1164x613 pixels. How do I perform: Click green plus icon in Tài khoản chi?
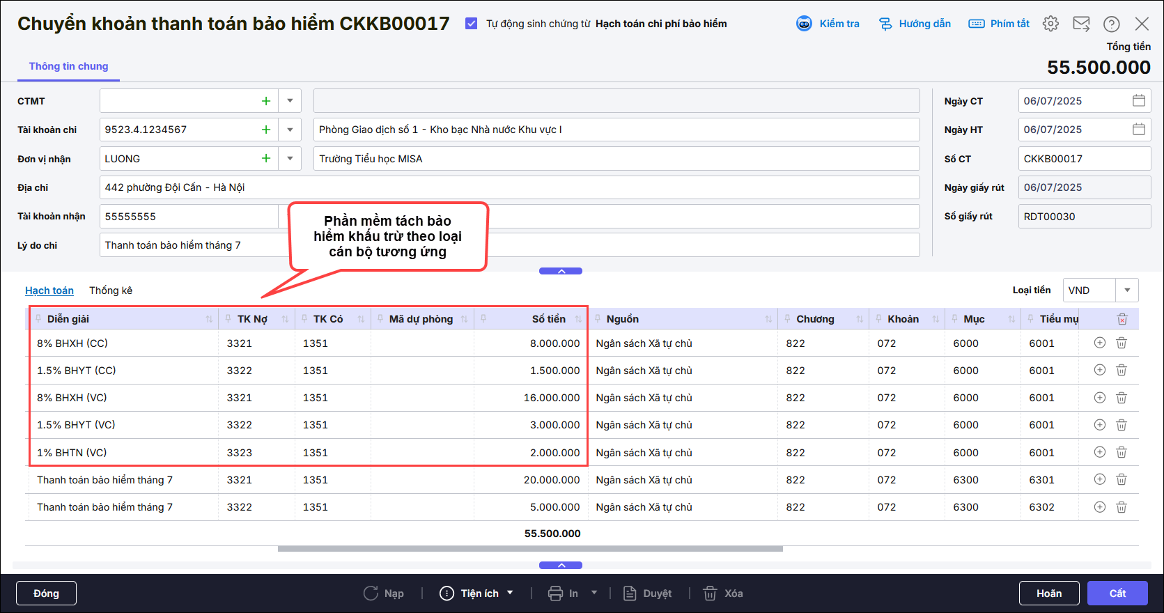tap(265, 130)
